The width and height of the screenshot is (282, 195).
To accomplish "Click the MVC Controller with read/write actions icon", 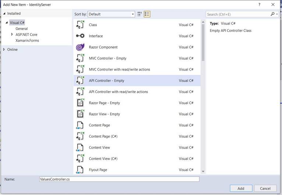I will point(80,70).
